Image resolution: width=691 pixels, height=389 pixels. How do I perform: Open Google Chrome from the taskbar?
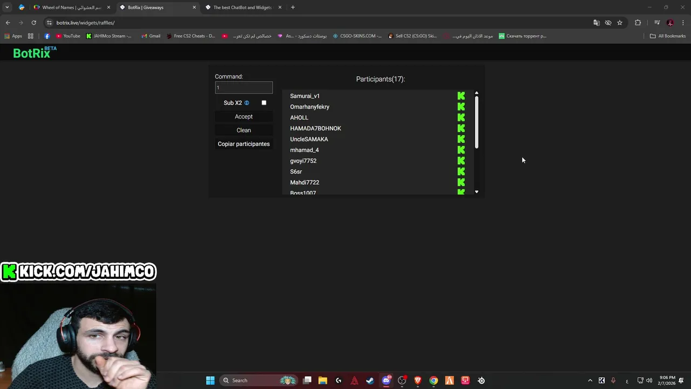tap(433, 380)
